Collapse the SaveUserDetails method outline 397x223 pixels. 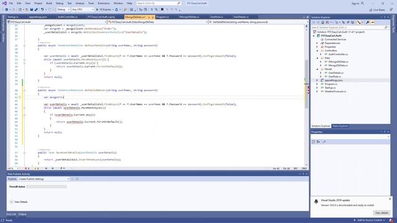(25, 153)
